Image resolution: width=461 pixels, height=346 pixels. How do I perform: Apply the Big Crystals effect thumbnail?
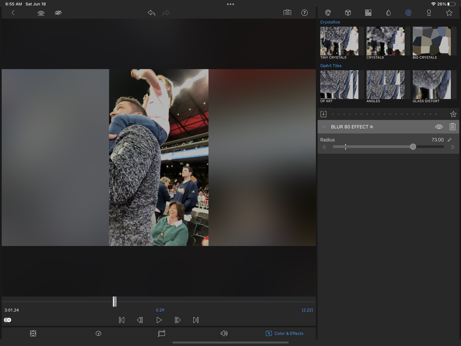432,41
